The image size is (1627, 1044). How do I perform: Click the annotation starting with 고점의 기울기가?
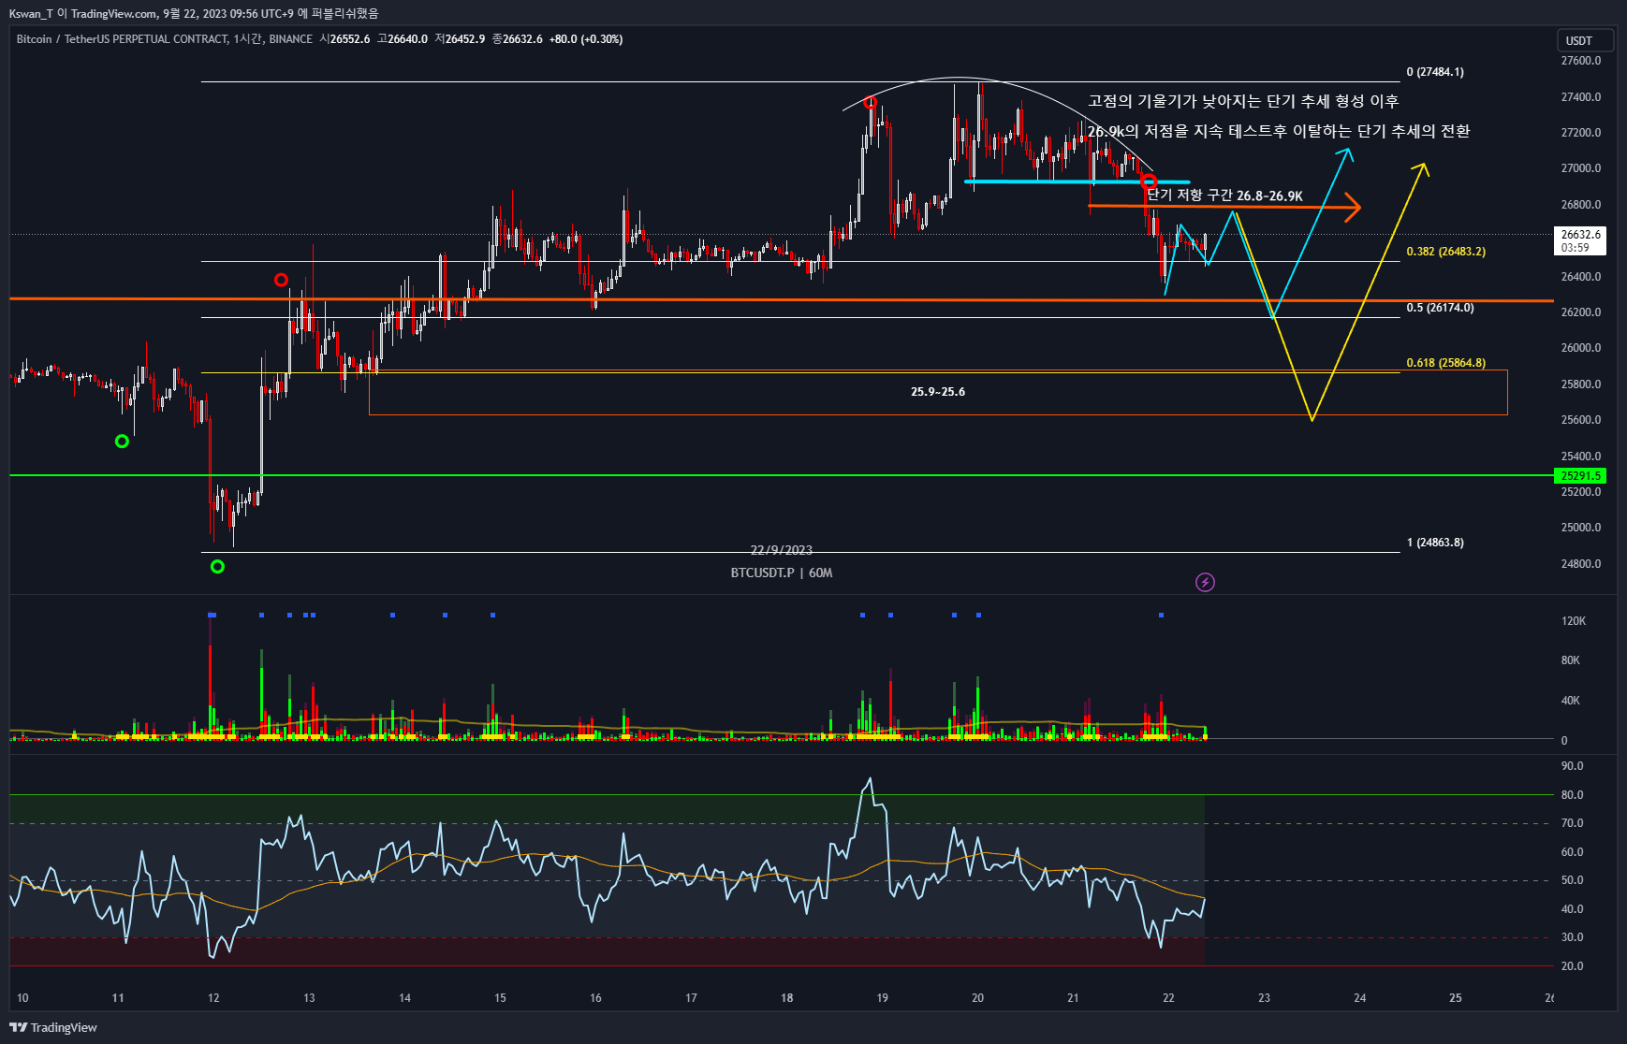click(x=1243, y=101)
